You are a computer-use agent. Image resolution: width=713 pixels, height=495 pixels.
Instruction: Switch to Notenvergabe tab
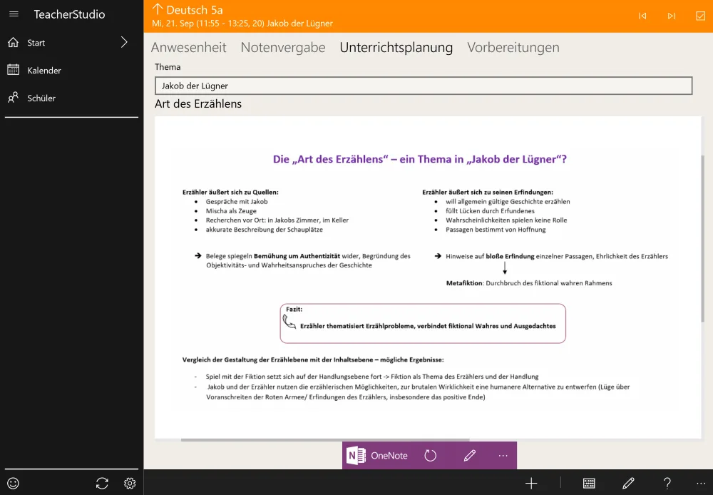click(283, 47)
